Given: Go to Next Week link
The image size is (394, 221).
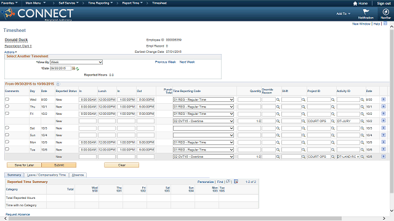Looking at the screenshot, I should [x=187, y=62].
